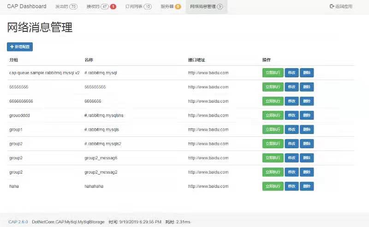Click 删除 for the grouodddd row
Viewport: 369px width, 227px height.
pyautogui.click(x=307, y=116)
